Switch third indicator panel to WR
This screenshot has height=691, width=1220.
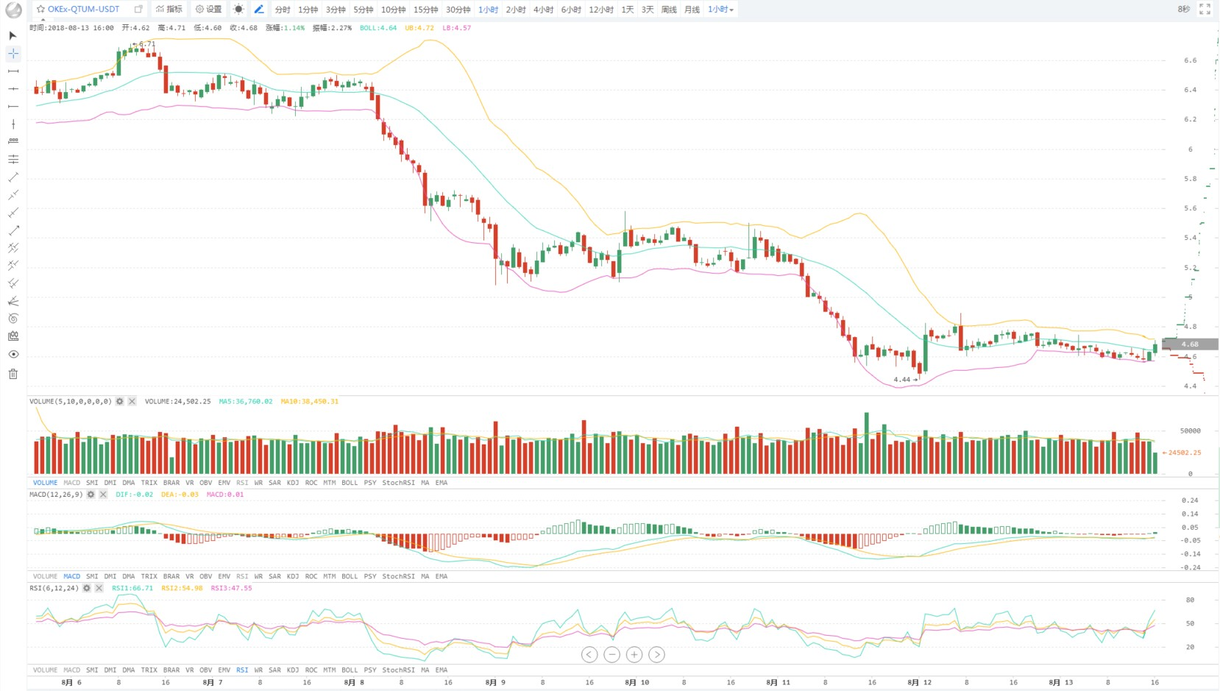(258, 670)
